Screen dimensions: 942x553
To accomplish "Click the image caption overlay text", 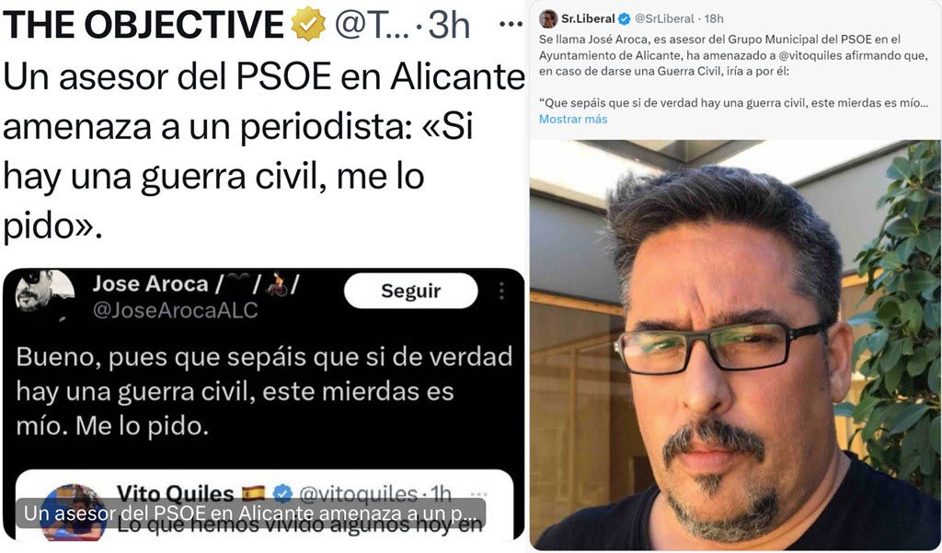I will (250, 513).
